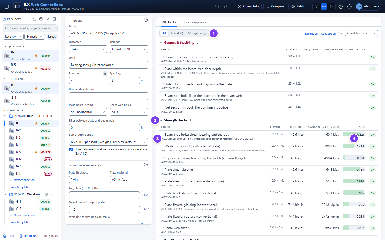This screenshot has height=240, width=385.
Task: Click the upload icon beside PROJECTS
Action: pos(34,19)
